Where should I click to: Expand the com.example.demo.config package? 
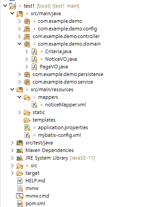click(20, 29)
